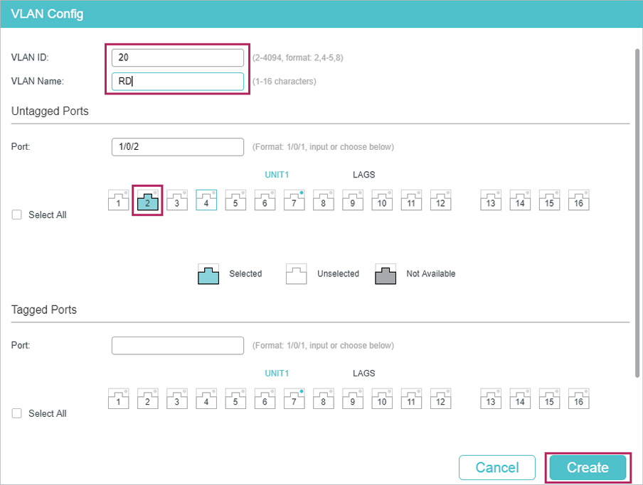Viewport: 643px width, 485px height.
Task: Select untagged port 4 icon
Action: click(206, 200)
